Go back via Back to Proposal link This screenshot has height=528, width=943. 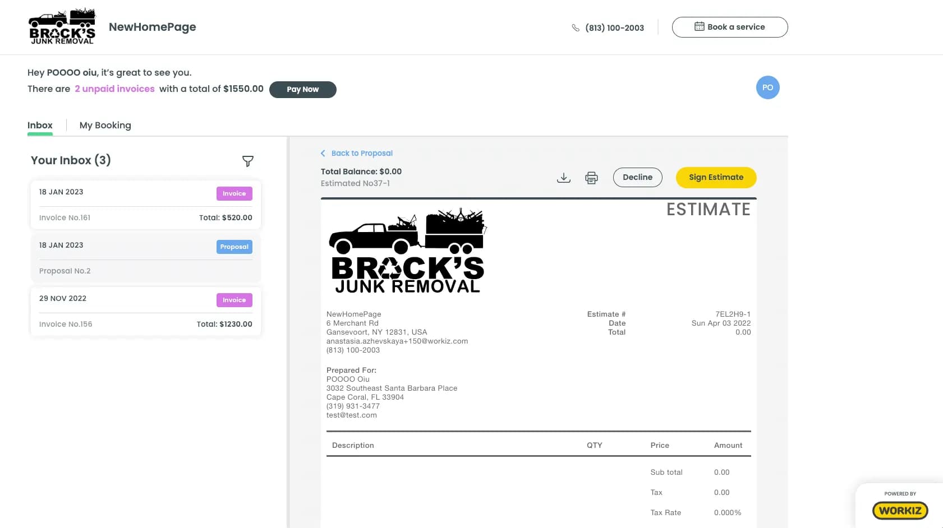(357, 153)
